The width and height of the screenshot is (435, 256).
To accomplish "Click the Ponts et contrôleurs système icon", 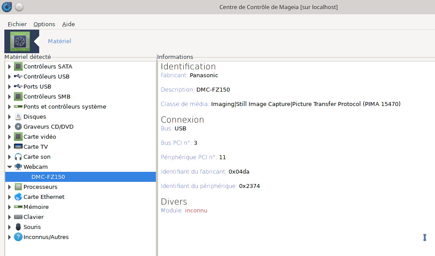I will pyautogui.click(x=18, y=106).
